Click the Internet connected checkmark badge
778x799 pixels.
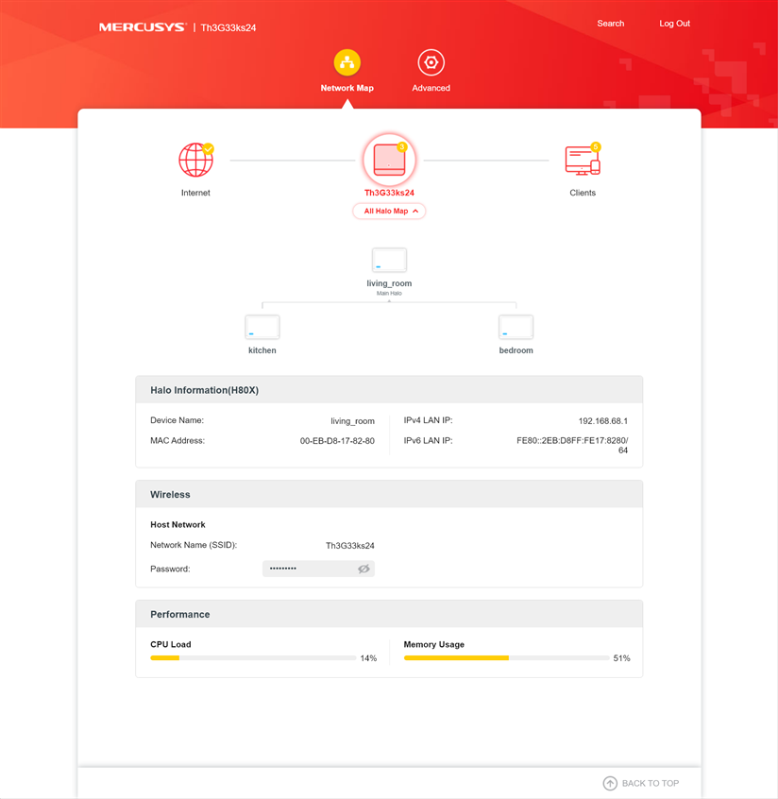click(x=208, y=149)
